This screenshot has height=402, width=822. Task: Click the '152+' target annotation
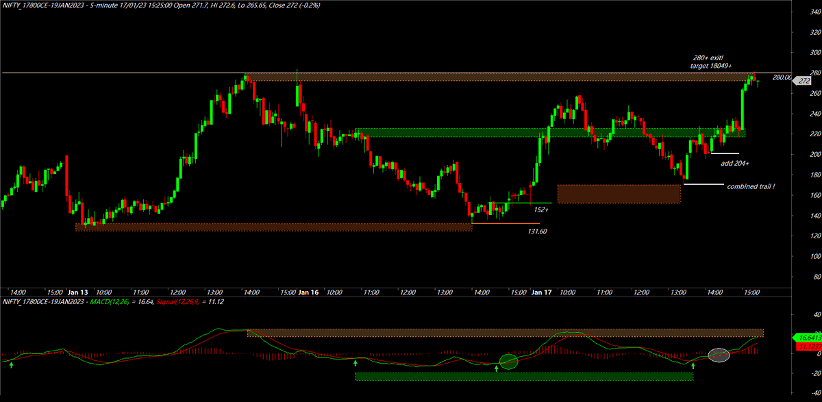[x=540, y=211]
